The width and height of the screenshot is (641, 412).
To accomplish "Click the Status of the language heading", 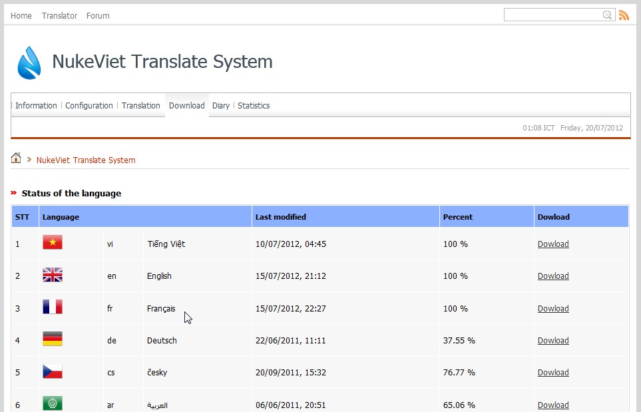I will [x=71, y=193].
